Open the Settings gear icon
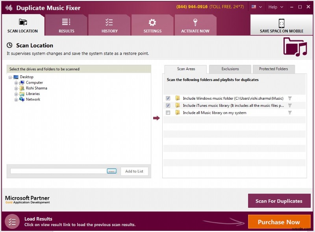Viewport: 315px width, 232px height. click(x=152, y=22)
